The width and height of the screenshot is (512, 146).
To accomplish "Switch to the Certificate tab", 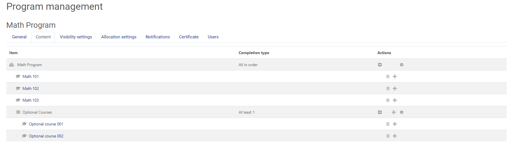I will (189, 37).
